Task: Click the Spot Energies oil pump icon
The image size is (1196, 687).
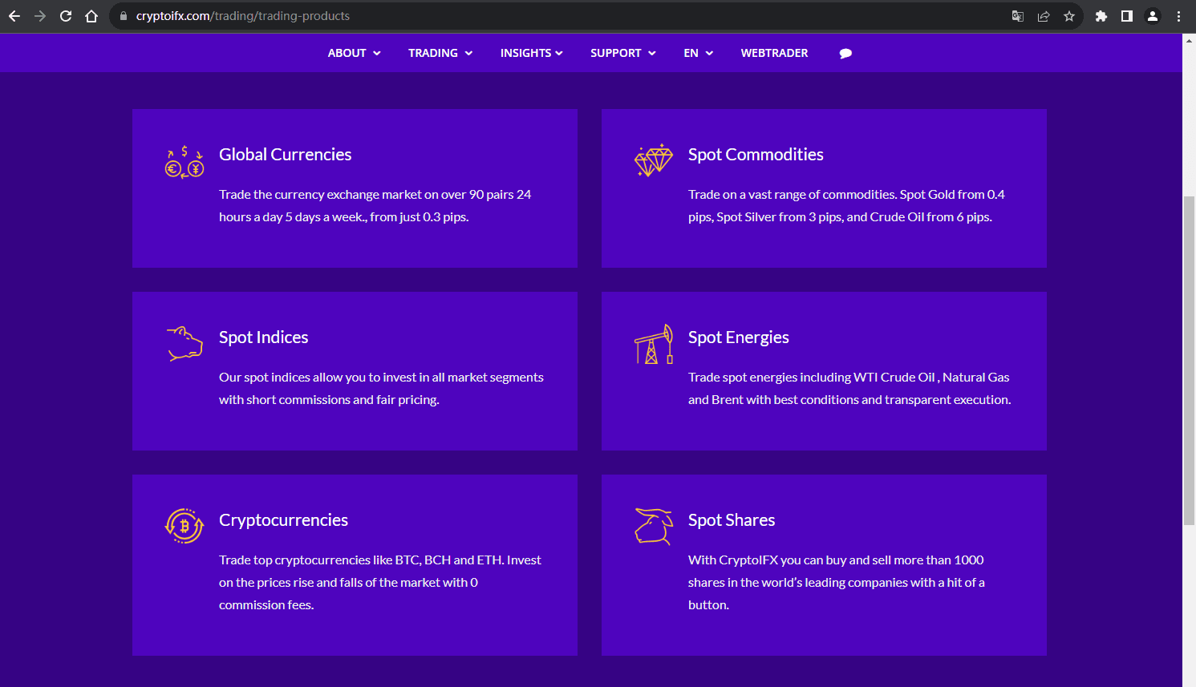Action: click(654, 344)
